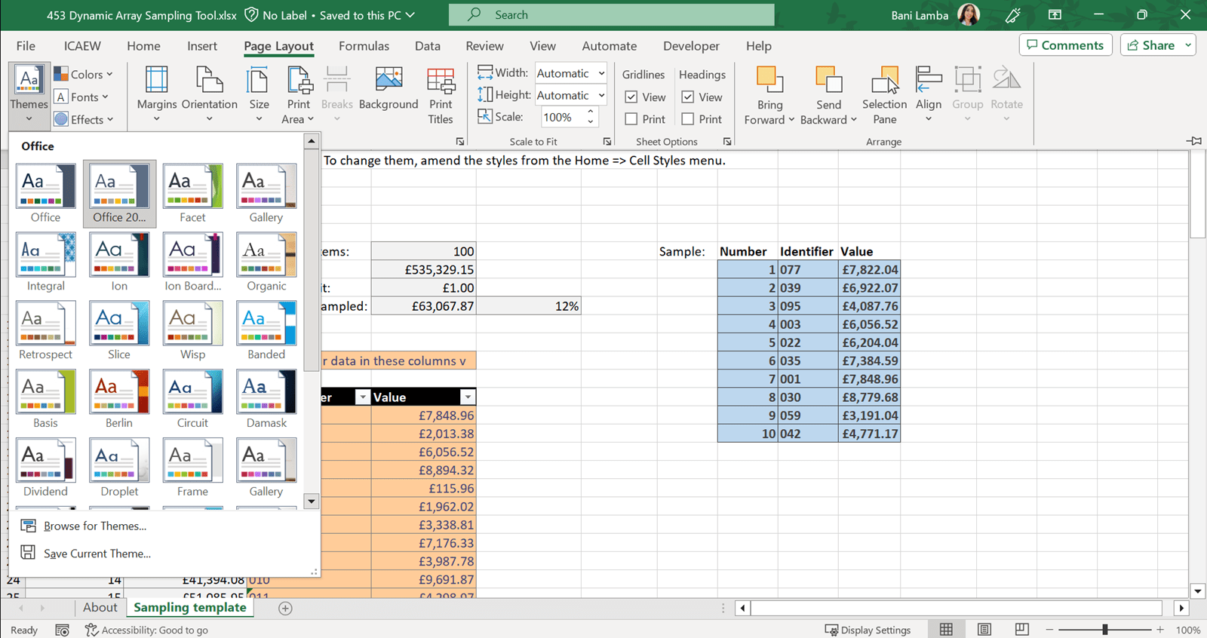Click Browse for Themes option

tap(94, 526)
